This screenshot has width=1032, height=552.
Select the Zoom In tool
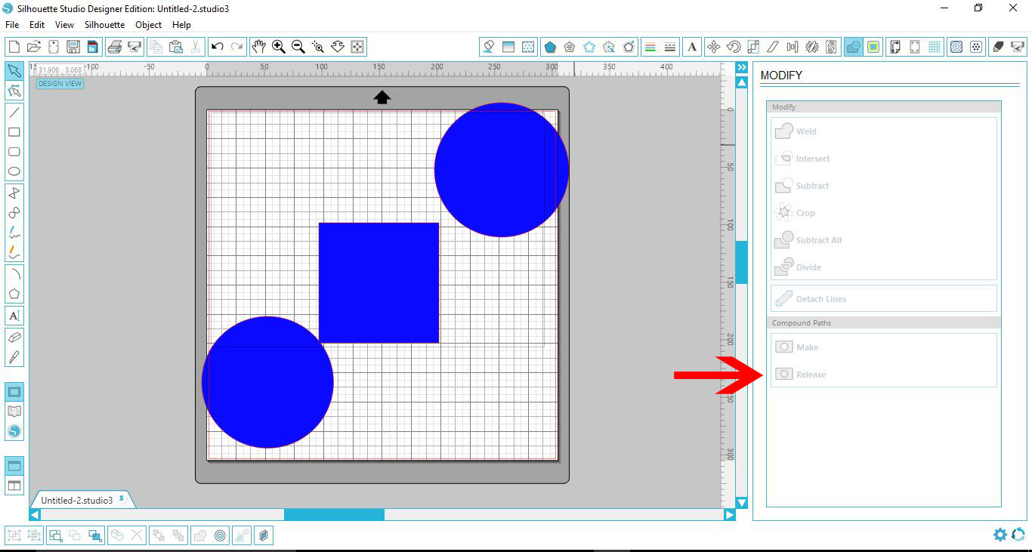pos(278,46)
